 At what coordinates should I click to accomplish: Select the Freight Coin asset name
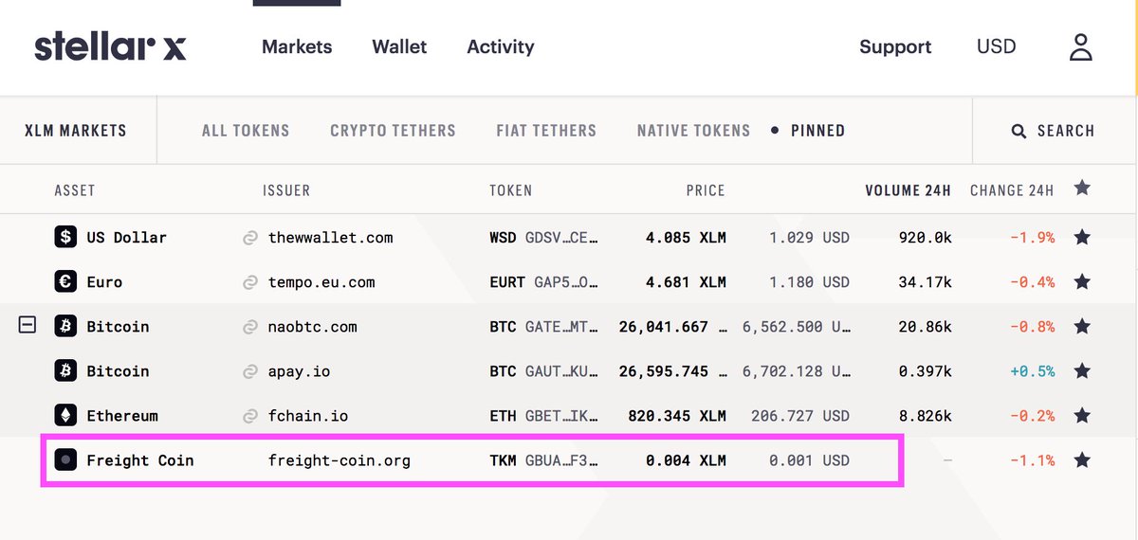[x=140, y=460]
